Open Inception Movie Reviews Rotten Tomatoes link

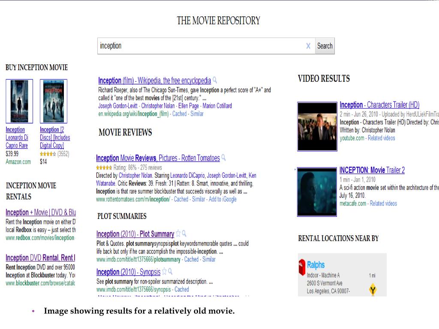(x=158, y=158)
